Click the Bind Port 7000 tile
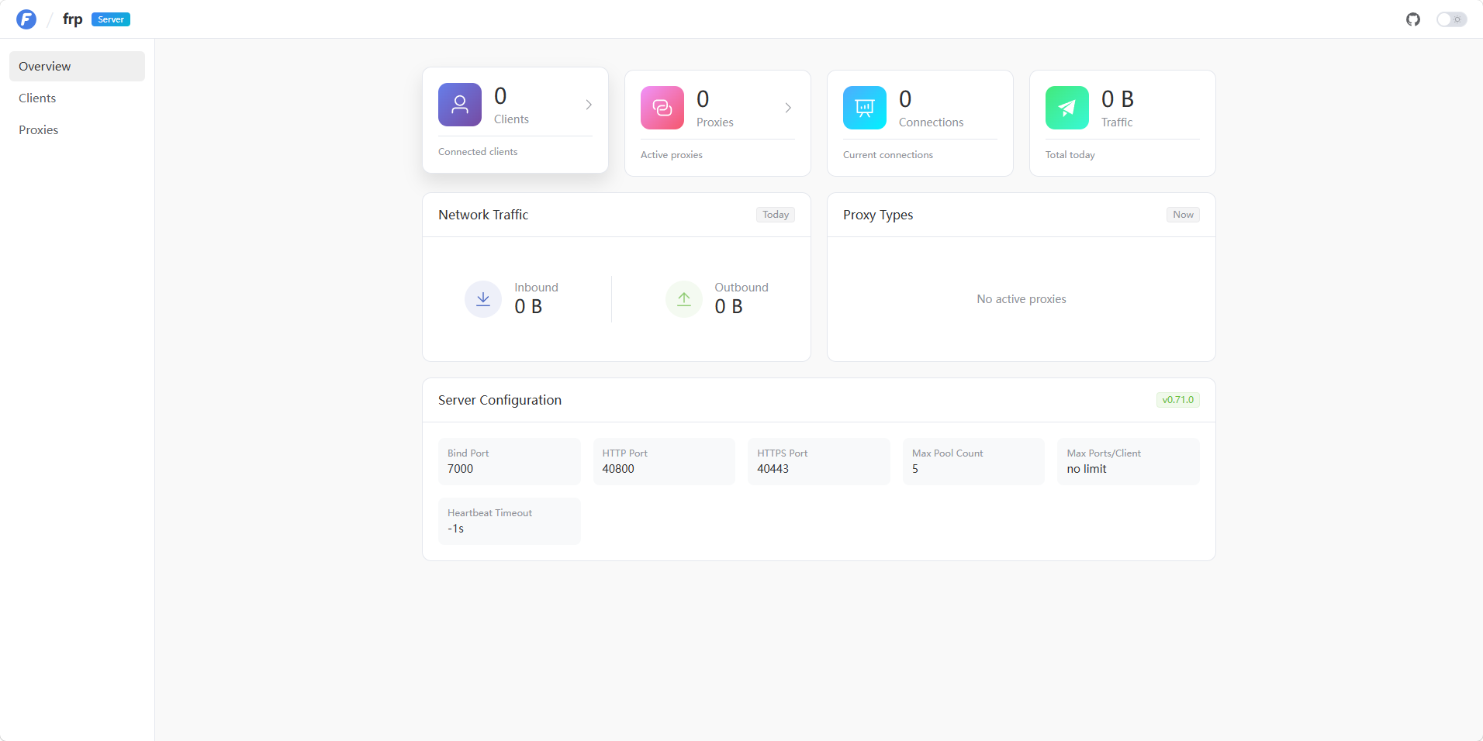The image size is (1483, 741). [510, 461]
